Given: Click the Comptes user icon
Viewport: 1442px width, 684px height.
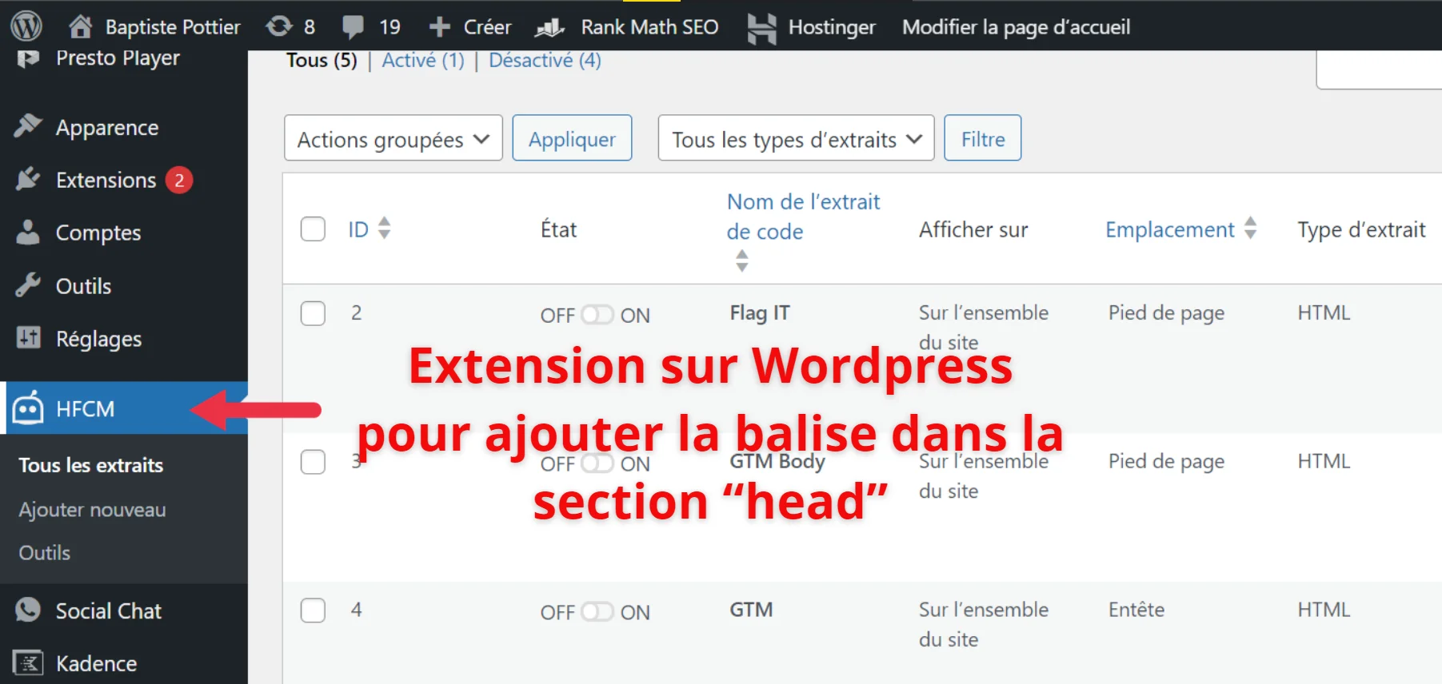Looking at the screenshot, I should point(28,232).
